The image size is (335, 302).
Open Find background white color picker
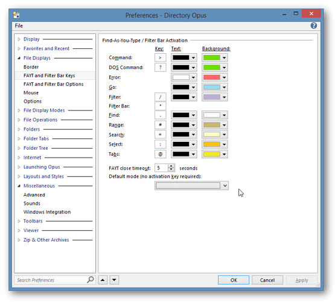[215, 115]
